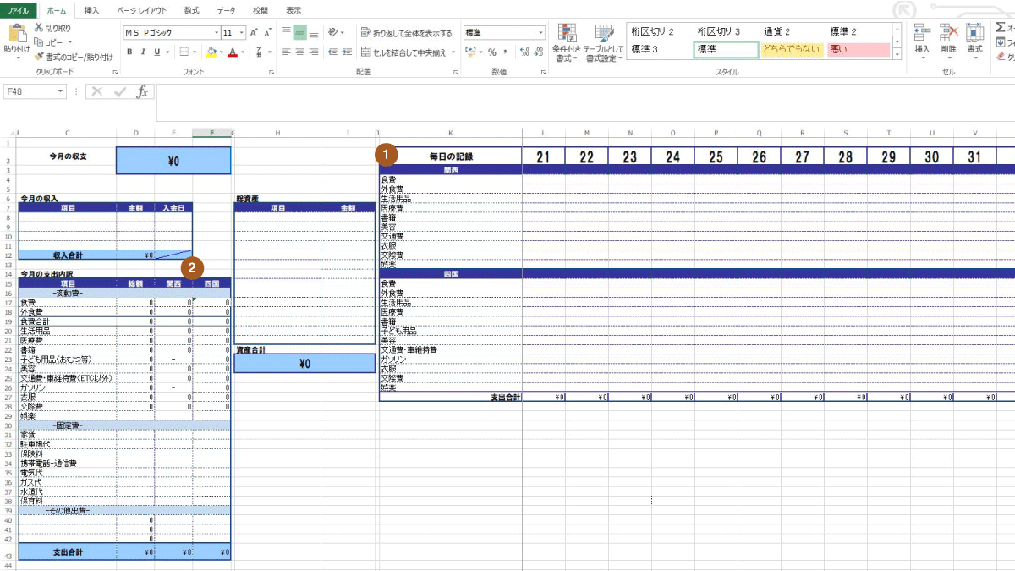
Task: Select the Format Painter brush icon
Action: coord(39,57)
